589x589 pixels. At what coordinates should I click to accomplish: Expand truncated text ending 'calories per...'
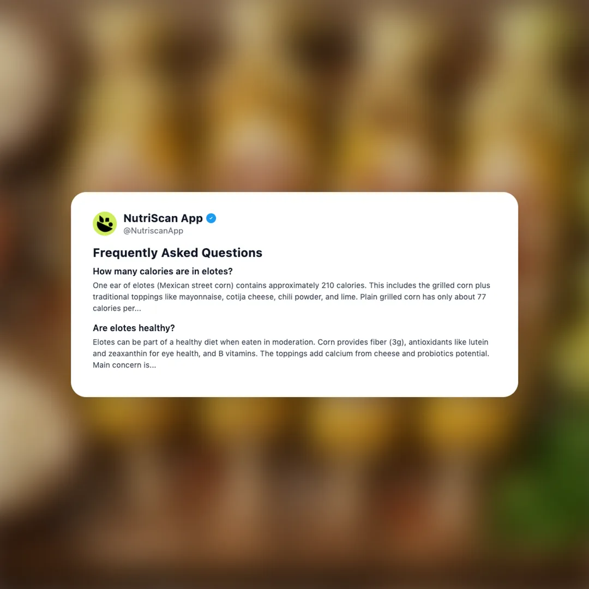pos(117,308)
